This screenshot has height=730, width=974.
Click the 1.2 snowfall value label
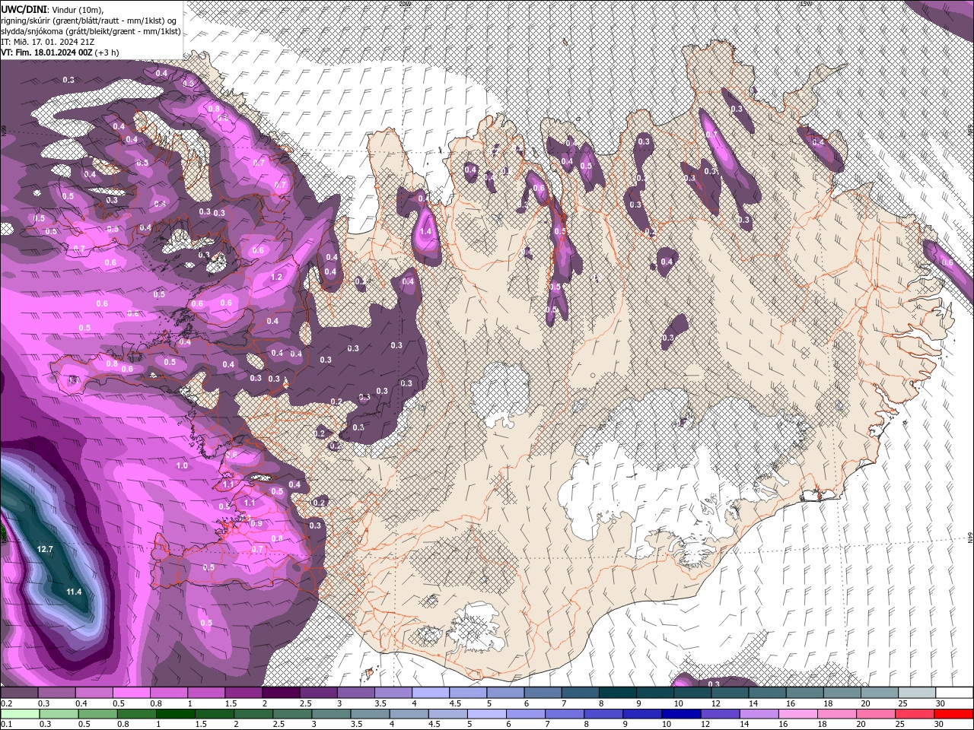pyautogui.click(x=276, y=277)
